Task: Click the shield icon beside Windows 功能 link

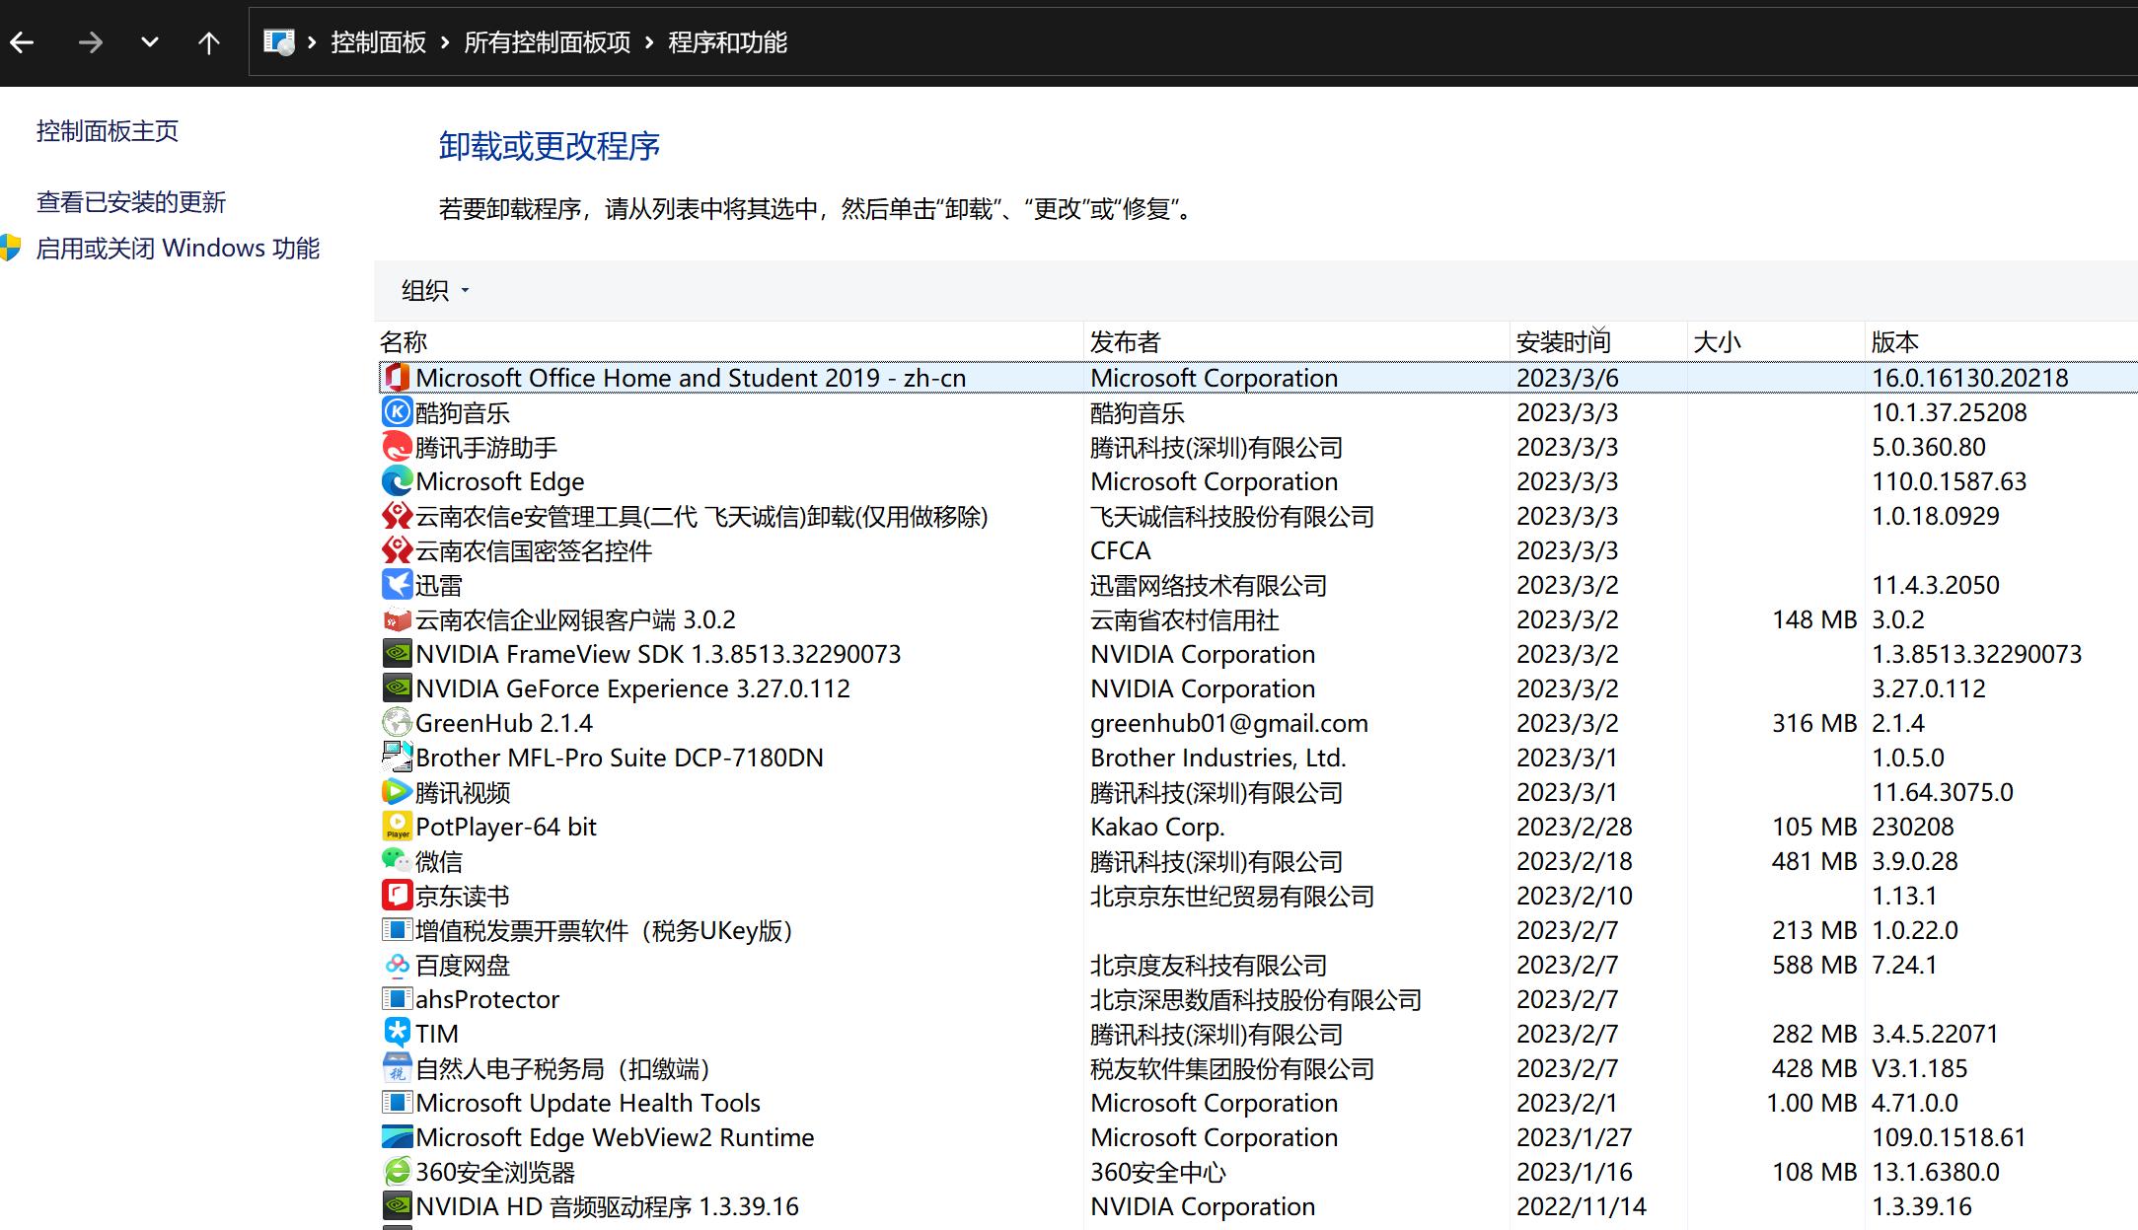Action: pos(12,248)
